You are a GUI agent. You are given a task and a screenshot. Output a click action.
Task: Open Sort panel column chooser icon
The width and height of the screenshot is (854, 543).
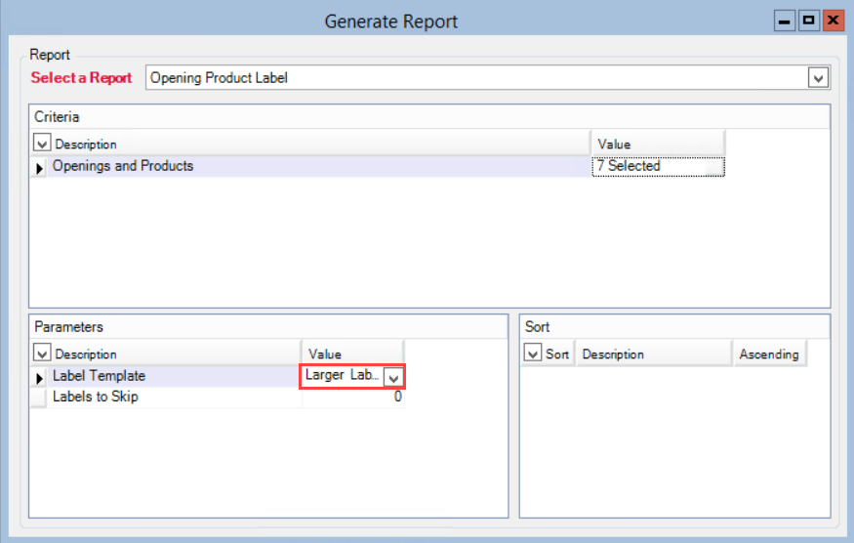(533, 353)
